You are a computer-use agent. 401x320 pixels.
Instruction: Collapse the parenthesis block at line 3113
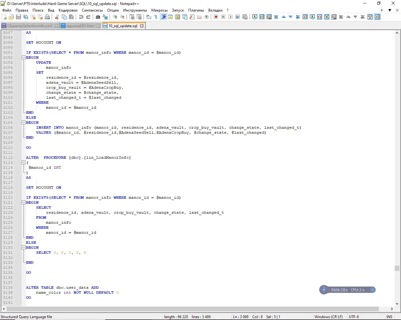pyautogui.click(x=23, y=162)
